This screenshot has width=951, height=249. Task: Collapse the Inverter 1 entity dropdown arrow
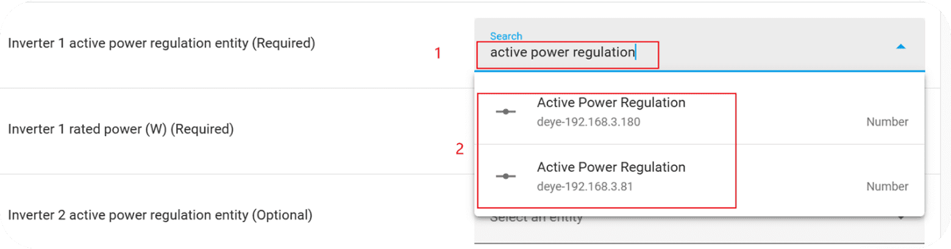pyautogui.click(x=900, y=47)
